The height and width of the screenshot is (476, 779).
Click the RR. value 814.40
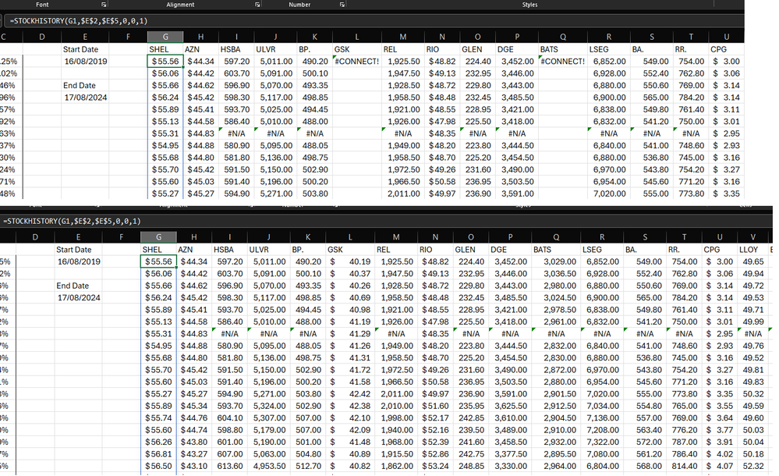click(x=684, y=466)
